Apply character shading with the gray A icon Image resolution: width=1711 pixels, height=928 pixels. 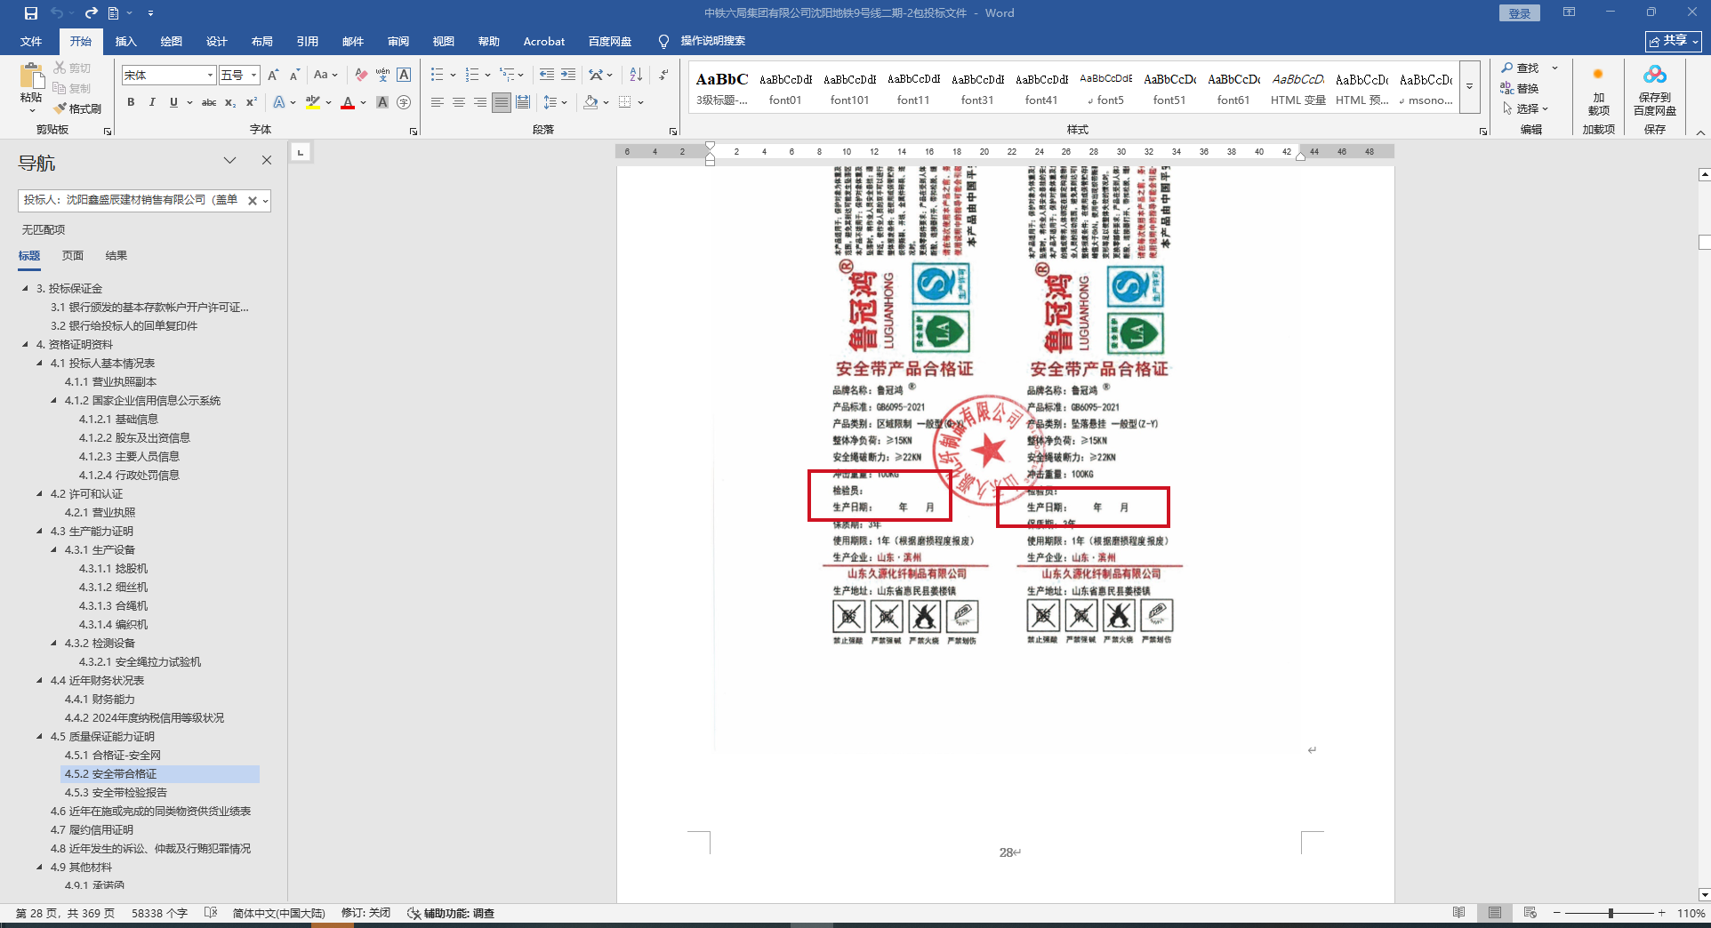382,103
